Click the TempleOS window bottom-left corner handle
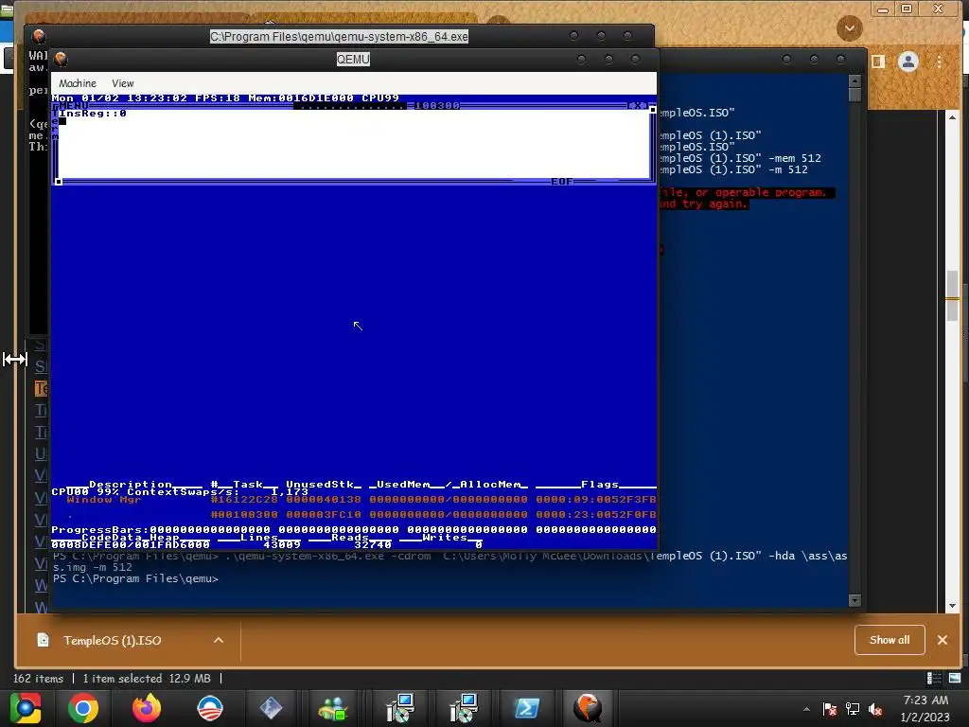The height and width of the screenshot is (727, 969). pyautogui.click(x=58, y=181)
